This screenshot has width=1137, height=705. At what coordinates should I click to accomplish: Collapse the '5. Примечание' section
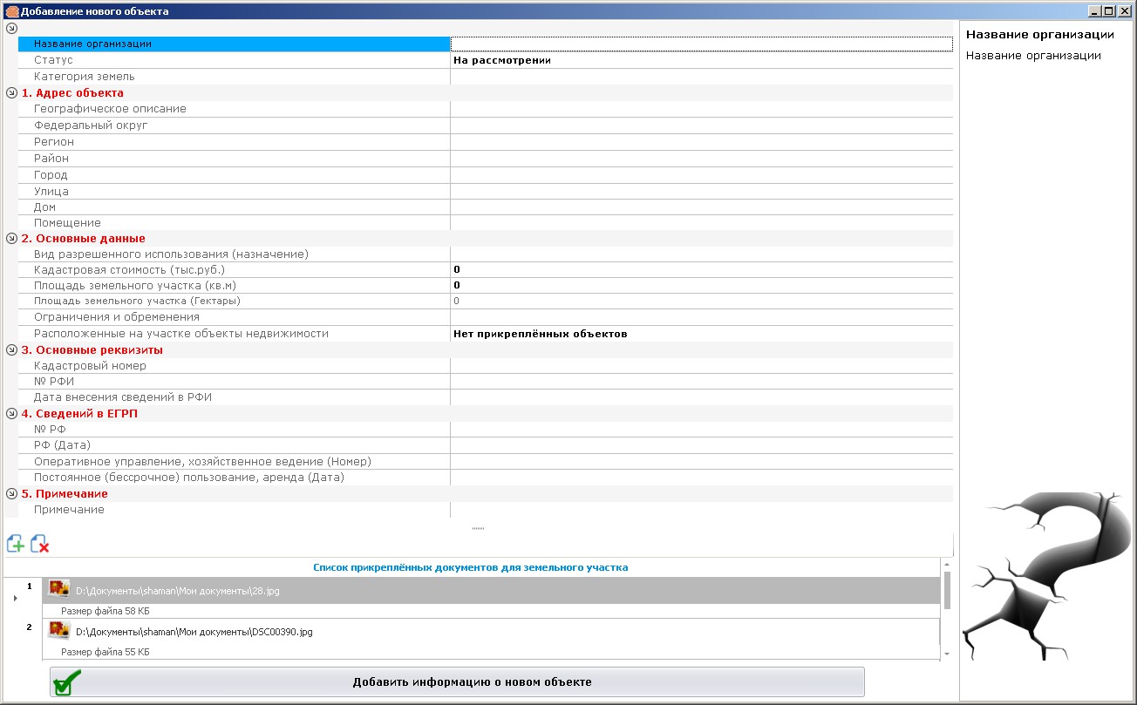point(11,493)
